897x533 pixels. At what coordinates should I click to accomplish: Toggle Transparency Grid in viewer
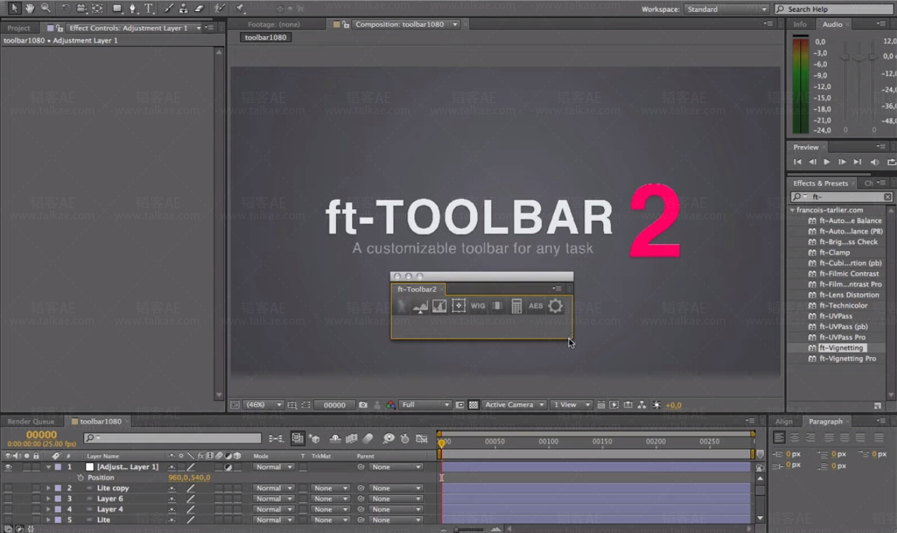(x=473, y=405)
